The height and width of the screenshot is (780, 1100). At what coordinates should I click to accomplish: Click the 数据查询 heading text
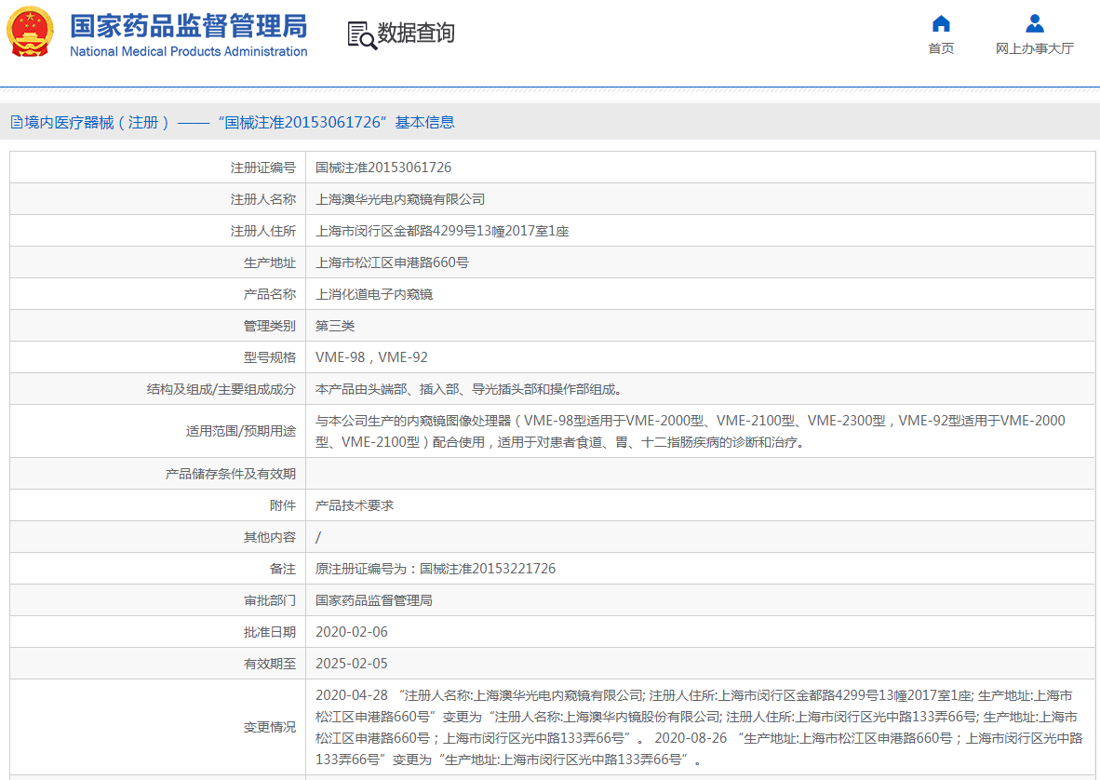416,34
